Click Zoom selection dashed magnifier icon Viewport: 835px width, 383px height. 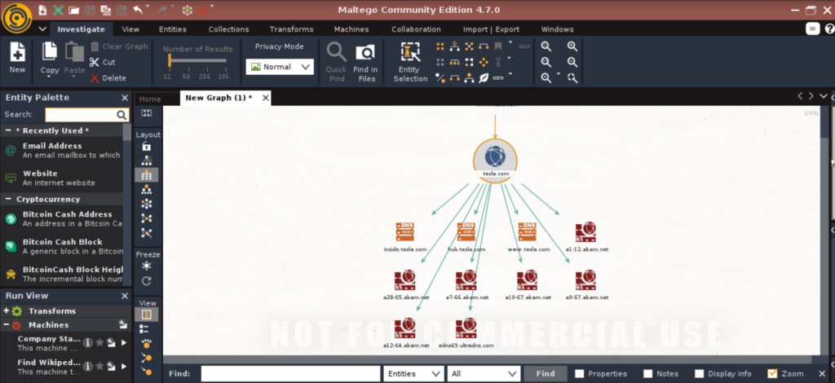pos(572,78)
